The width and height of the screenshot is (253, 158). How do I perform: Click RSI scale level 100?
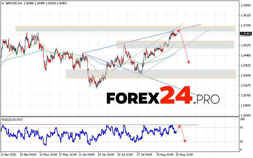242,119
